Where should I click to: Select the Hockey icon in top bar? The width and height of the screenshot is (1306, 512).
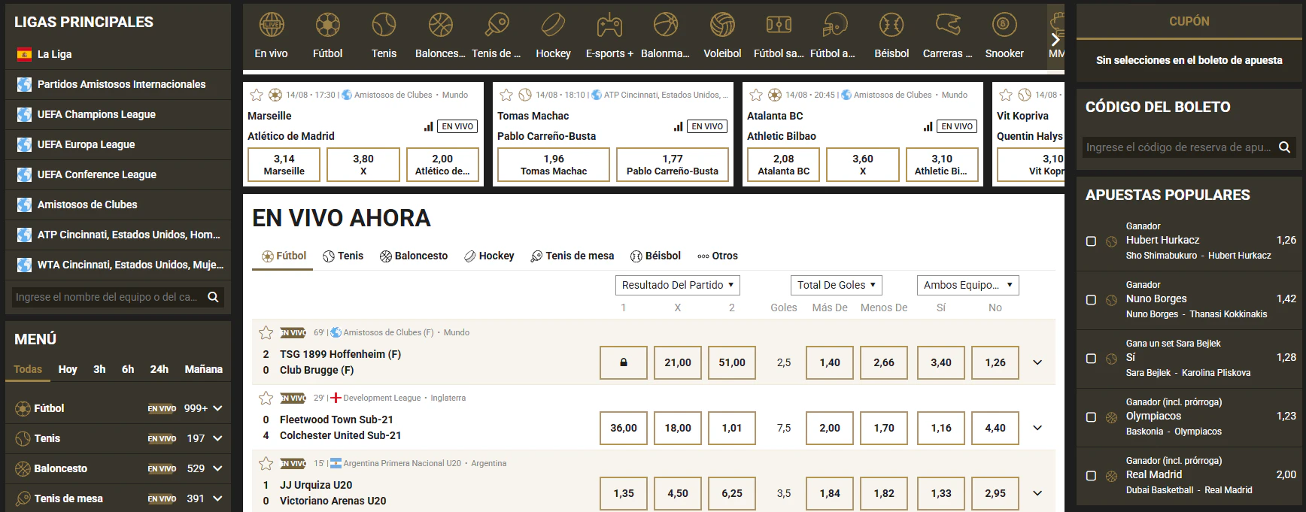pyautogui.click(x=554, y=26)
